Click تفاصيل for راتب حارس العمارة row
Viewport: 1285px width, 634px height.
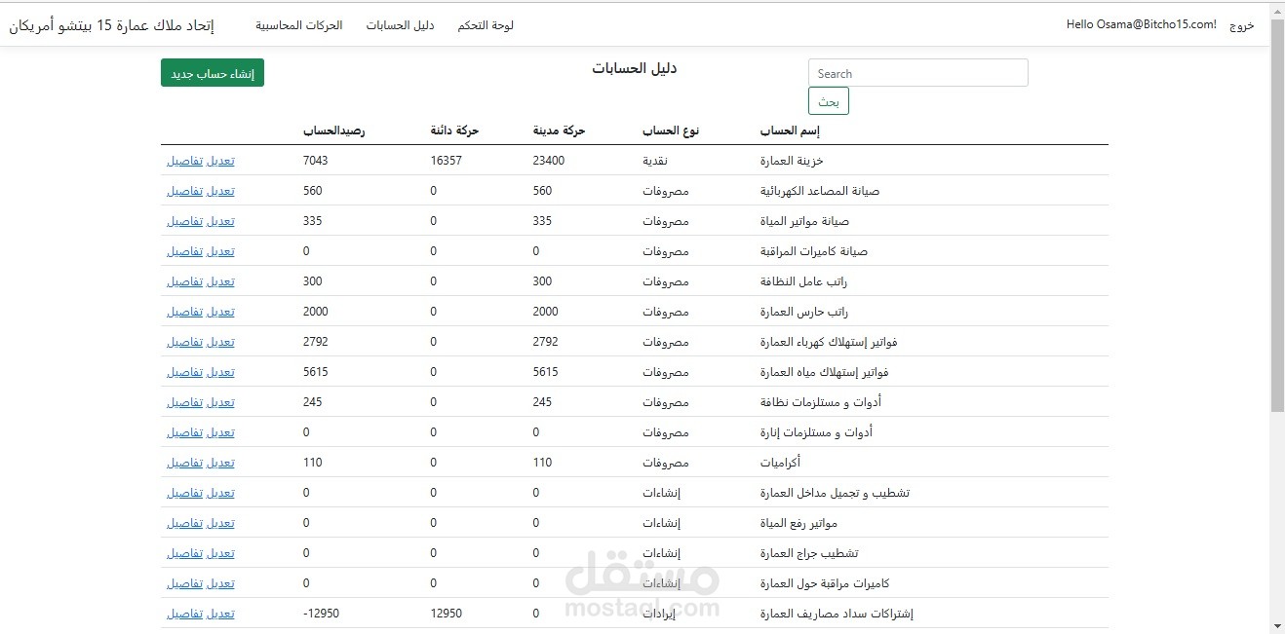point(185,312)
